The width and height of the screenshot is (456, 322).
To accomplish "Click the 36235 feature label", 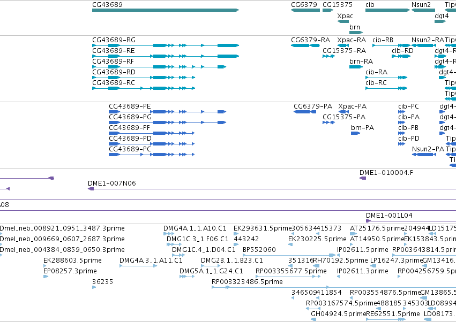I will coord(102,282).
